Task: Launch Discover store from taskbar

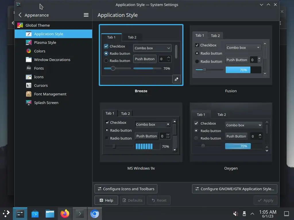Action: [35, 214]
